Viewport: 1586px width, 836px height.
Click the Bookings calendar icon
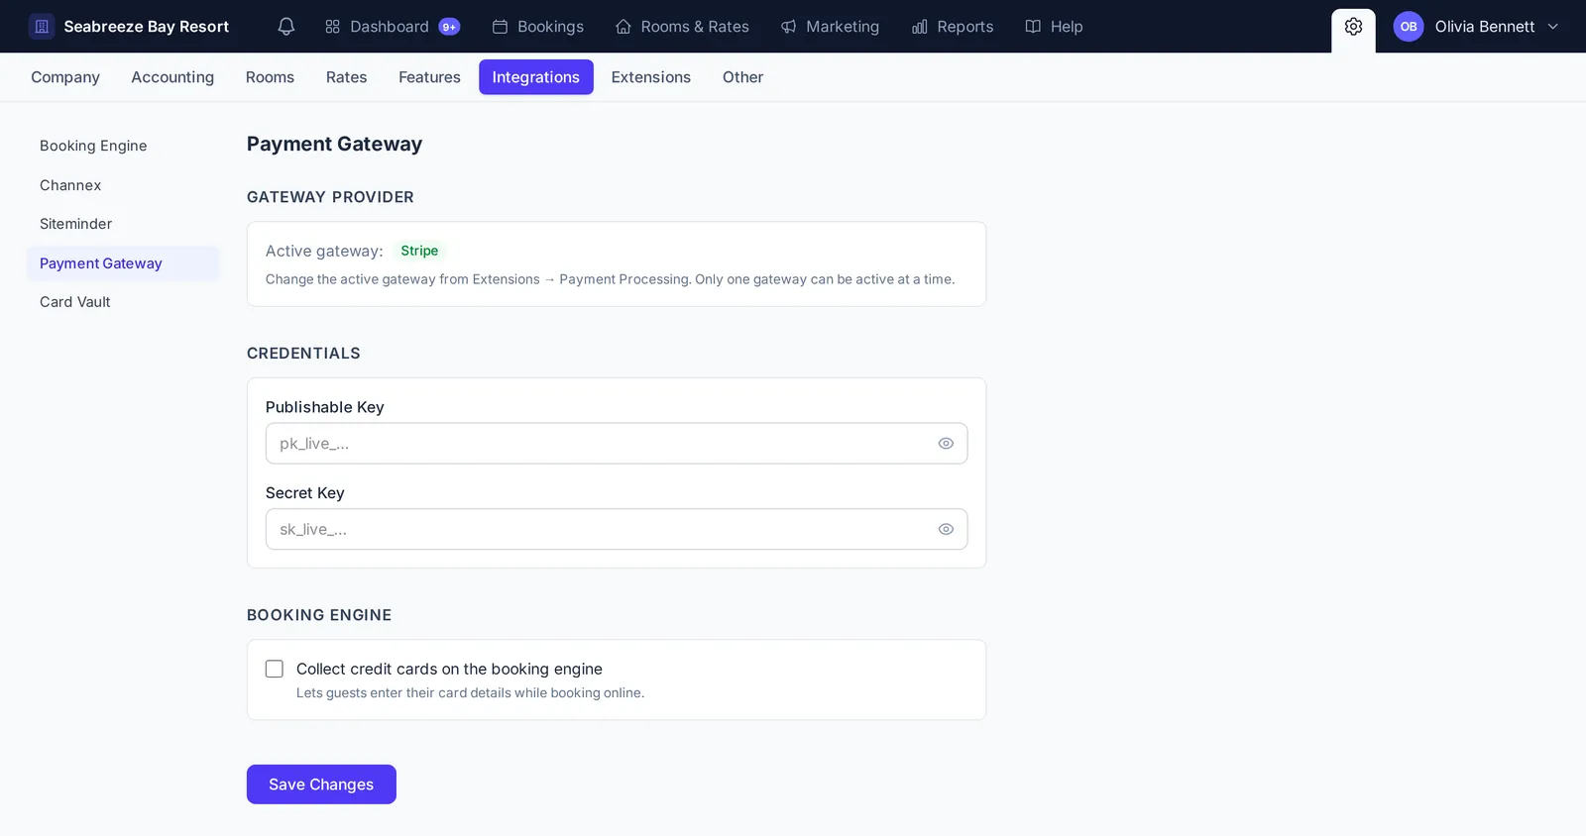[x=501, y=27]
